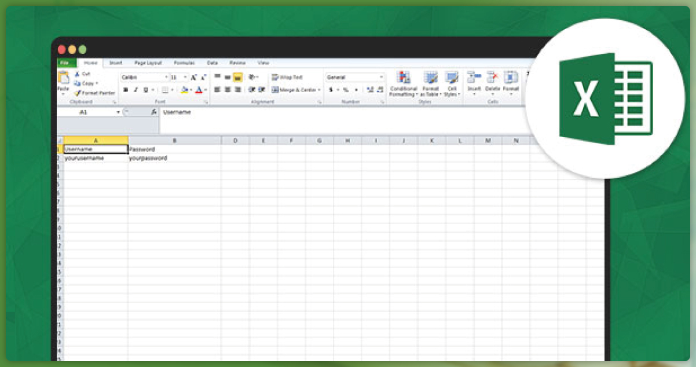Click the increase decimal icon
Image resolution: width=696 pixels, height=367 pixels.
pos(370,90)
